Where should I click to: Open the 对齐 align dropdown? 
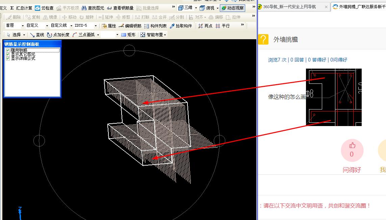coord(198,17)
